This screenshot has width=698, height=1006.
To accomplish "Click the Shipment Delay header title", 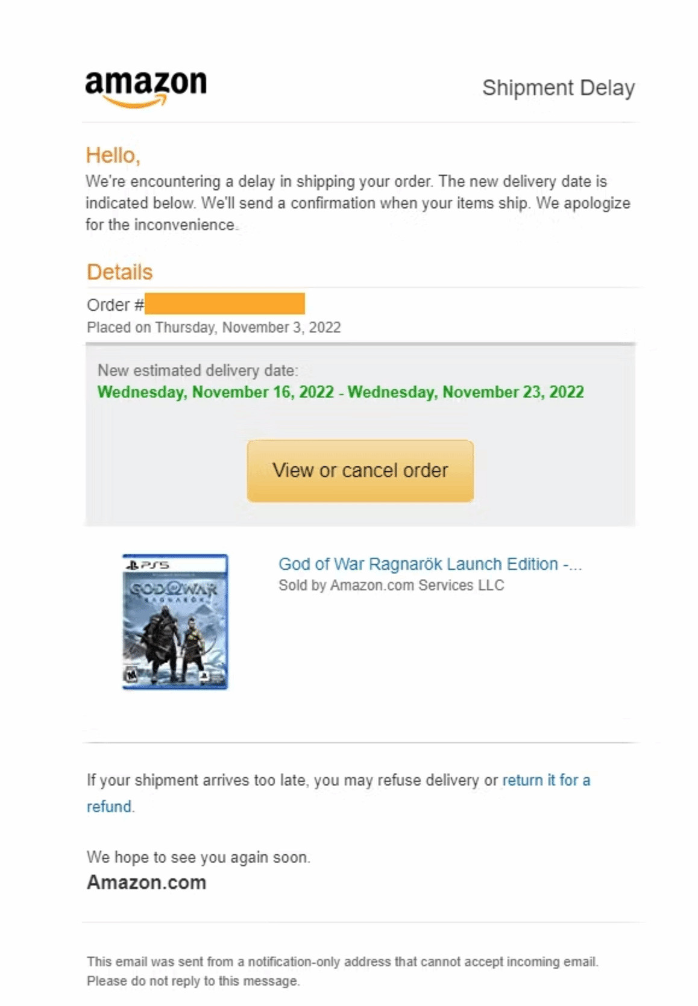I will (x=558, y=88).
